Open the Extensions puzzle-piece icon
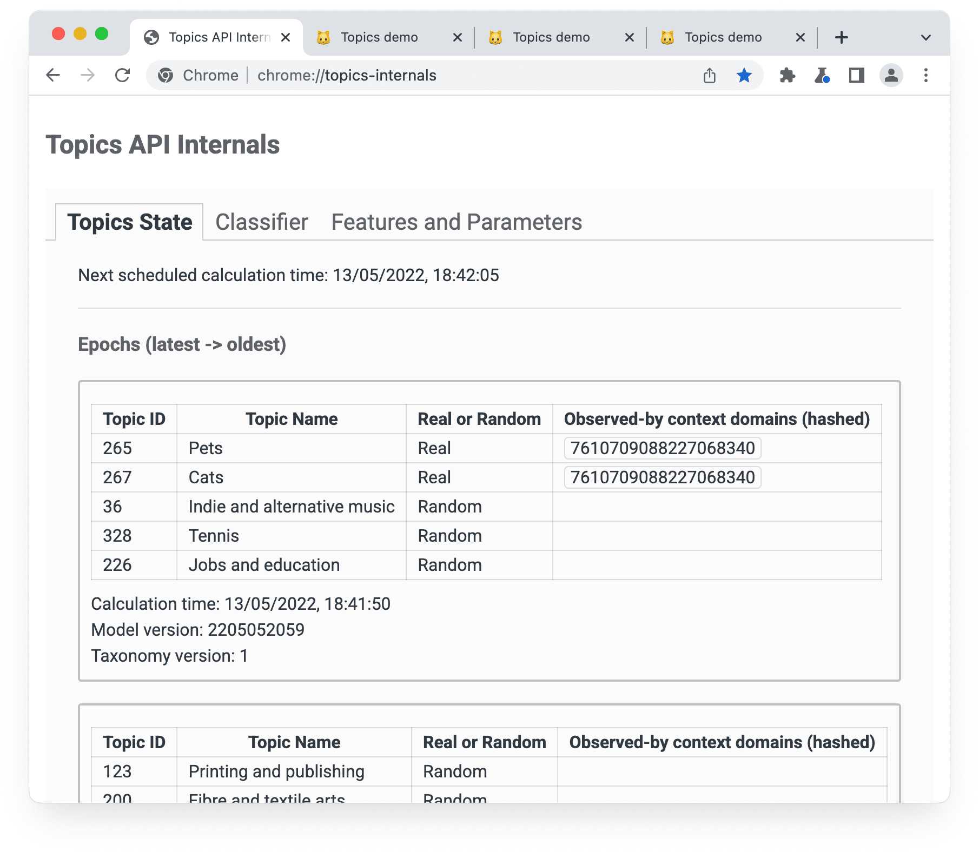Image resolution: width=979 pixels, height=852 pixels. point(788,75)
